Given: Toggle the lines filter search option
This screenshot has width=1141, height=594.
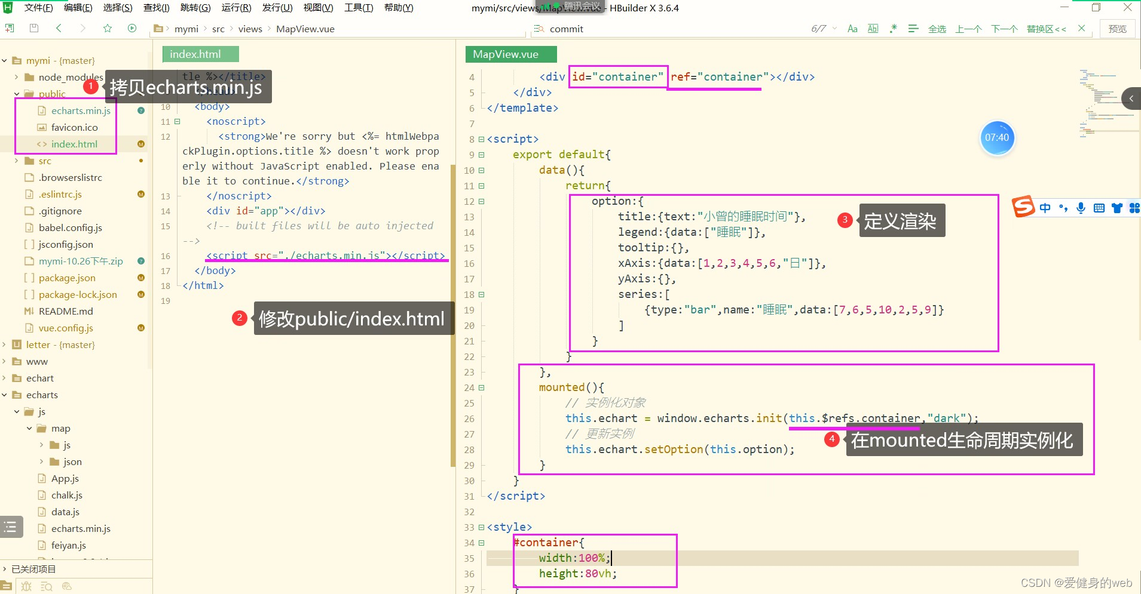Looking at the screenshot, I should click(913, 29).
